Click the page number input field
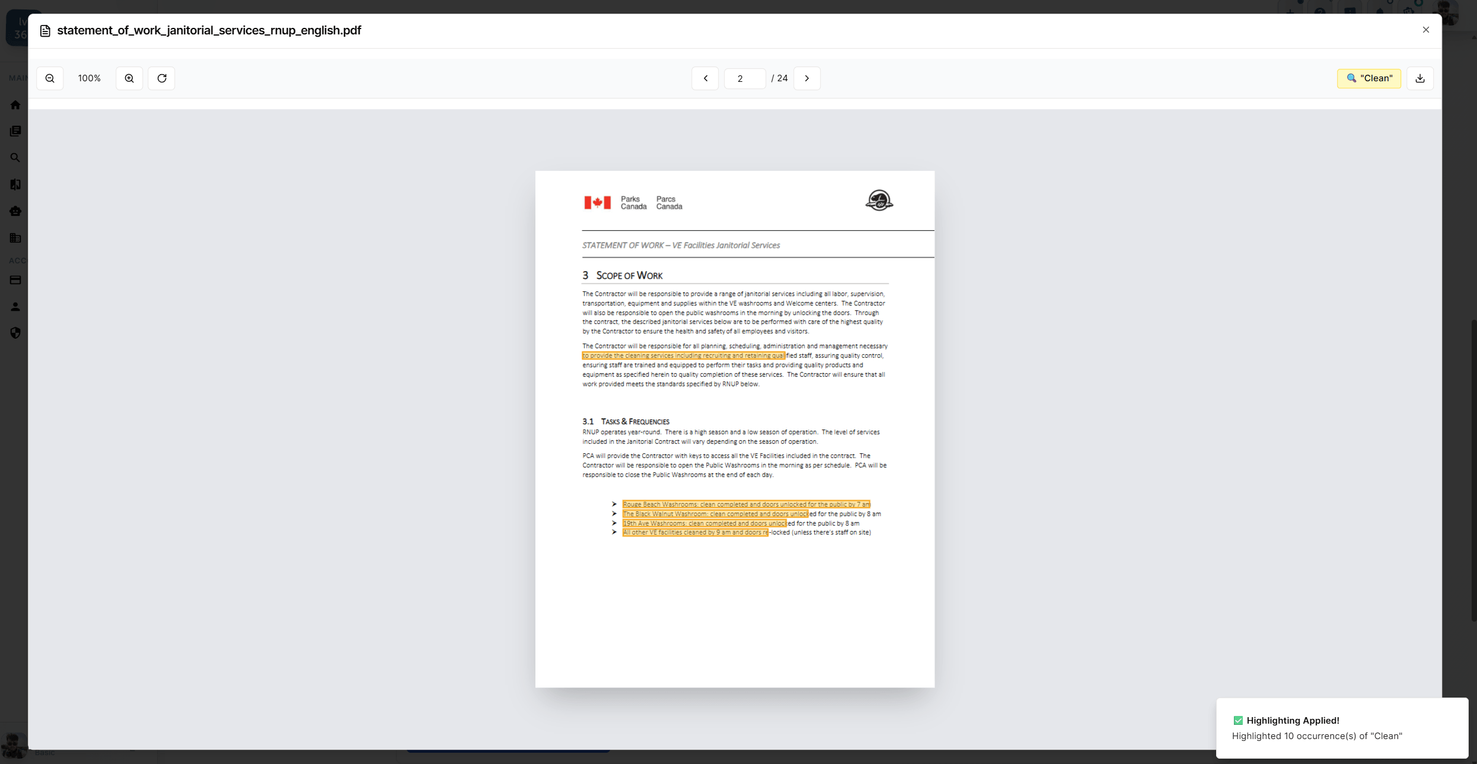Viewport: 1477px width, 764px height. point(744,78)
